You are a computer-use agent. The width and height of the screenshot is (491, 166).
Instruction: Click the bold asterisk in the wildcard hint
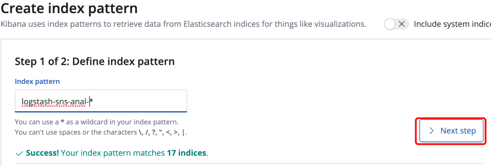pos(62,122)
